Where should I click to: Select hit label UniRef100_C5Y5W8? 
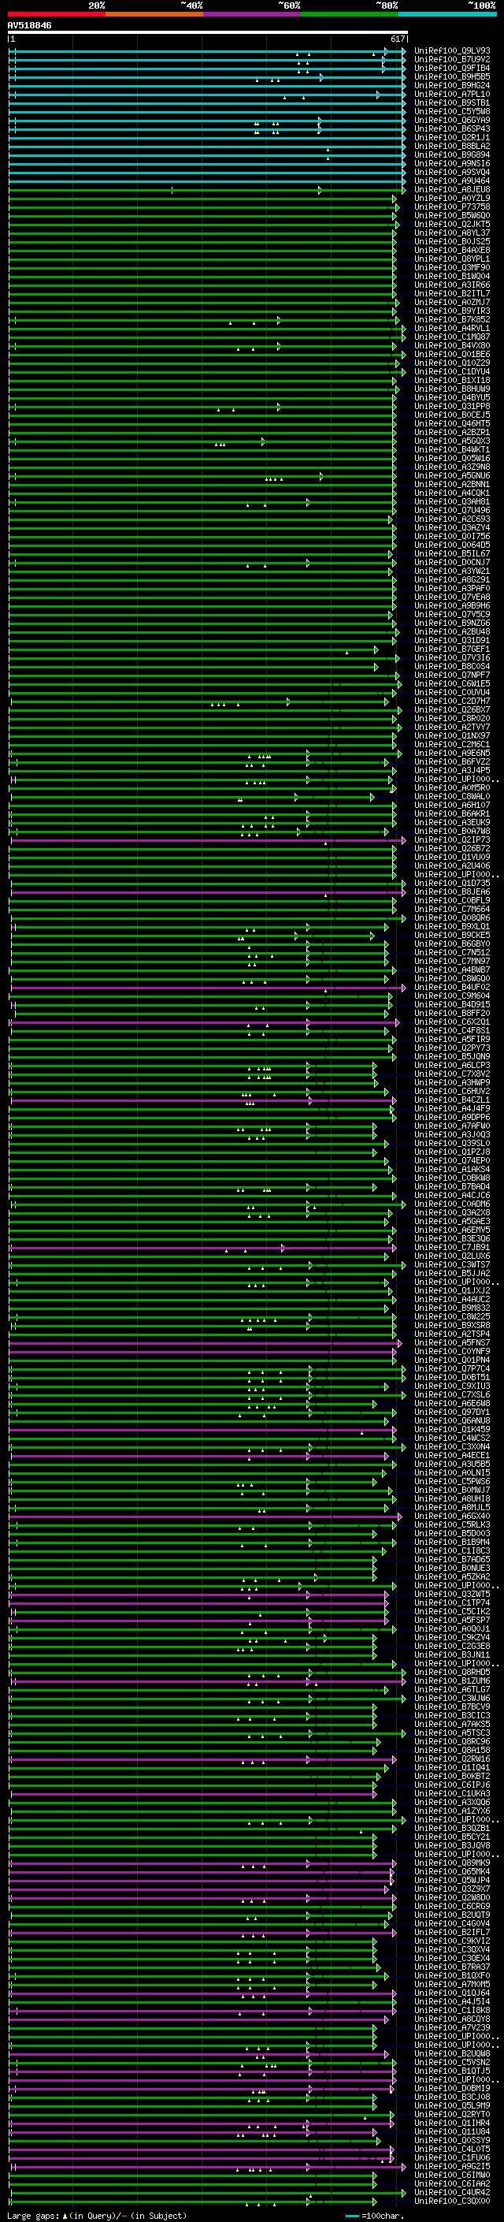click(452, 111)
